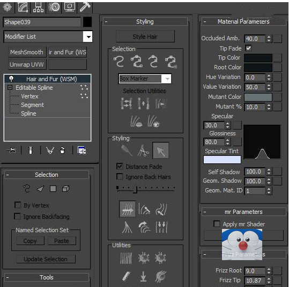Viewport: 289px width, 287px height.
Task: Enable the Ignore Back Hairs checkbox
Action: pyautogui.click(x=120, y=176)
